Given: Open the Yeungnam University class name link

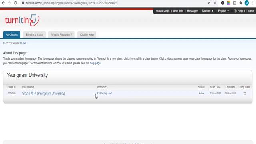Looking at the screenshot, I should click(x=44, y=93).
